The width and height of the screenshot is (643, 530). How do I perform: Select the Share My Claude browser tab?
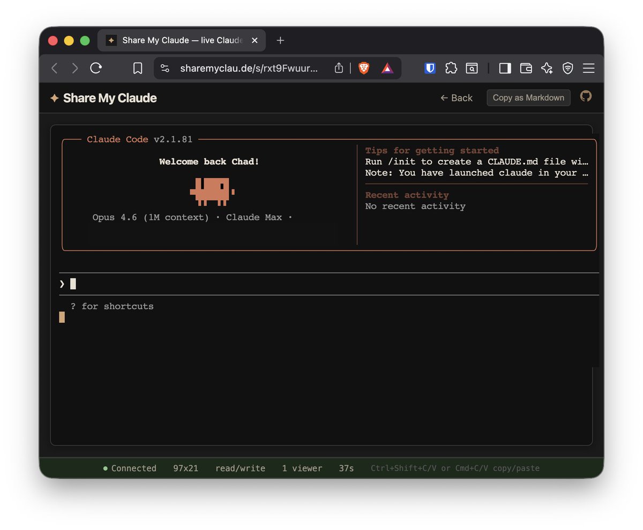pyautogui.click(x=182, y=40)
